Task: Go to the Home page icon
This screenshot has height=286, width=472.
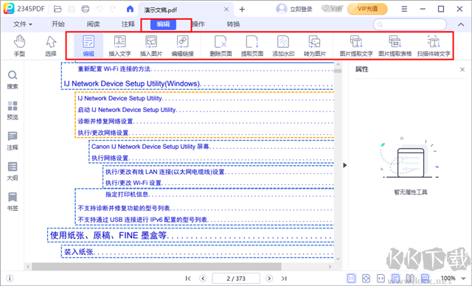Action: click(x=130, y=9)
